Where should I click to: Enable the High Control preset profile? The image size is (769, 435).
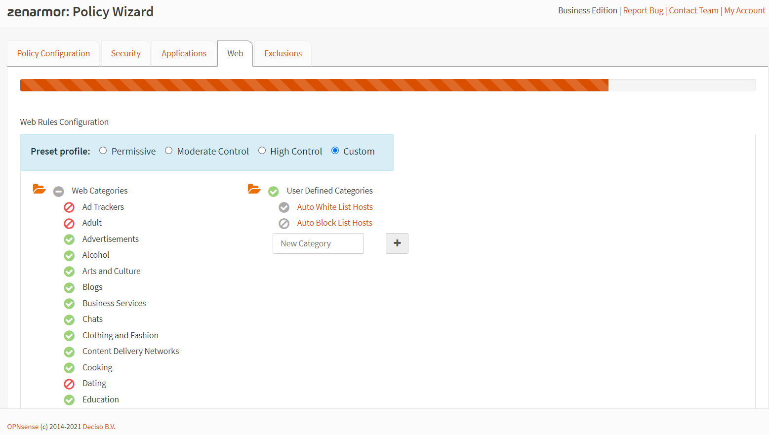[x=262, y=150]
